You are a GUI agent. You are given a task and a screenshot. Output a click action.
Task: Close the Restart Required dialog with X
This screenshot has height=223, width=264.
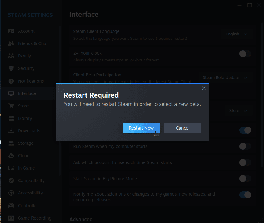click(204, 88)
